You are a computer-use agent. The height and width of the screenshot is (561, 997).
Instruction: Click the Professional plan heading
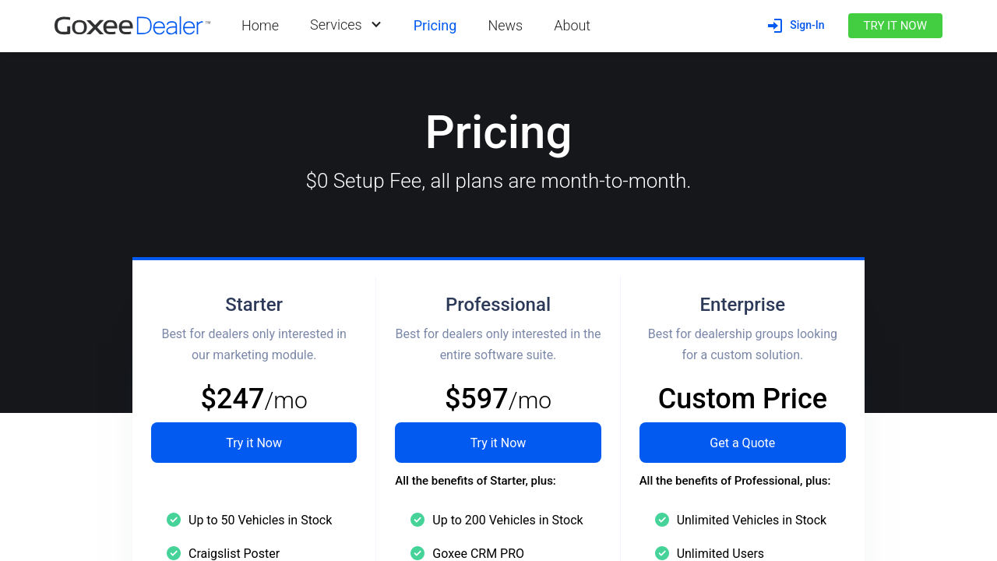point(498,305)
